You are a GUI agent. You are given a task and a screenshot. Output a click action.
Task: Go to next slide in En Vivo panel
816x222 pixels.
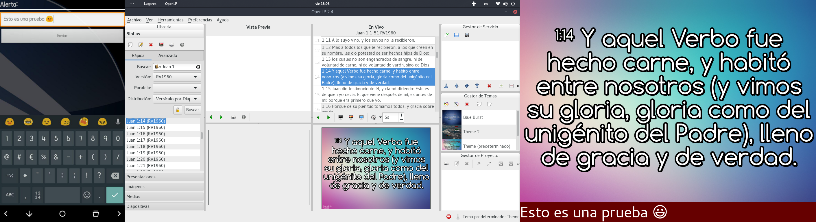pyautogui.click(x=328, y=117)
